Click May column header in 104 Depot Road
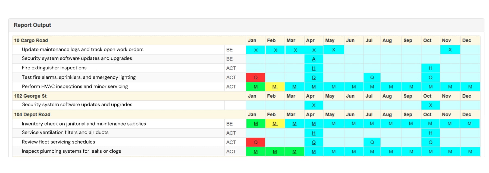The image size is (489, 173). tap(330, 114)
